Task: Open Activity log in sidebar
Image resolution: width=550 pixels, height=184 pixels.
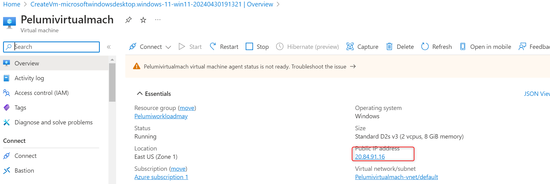Action: [x=54, y=78]
